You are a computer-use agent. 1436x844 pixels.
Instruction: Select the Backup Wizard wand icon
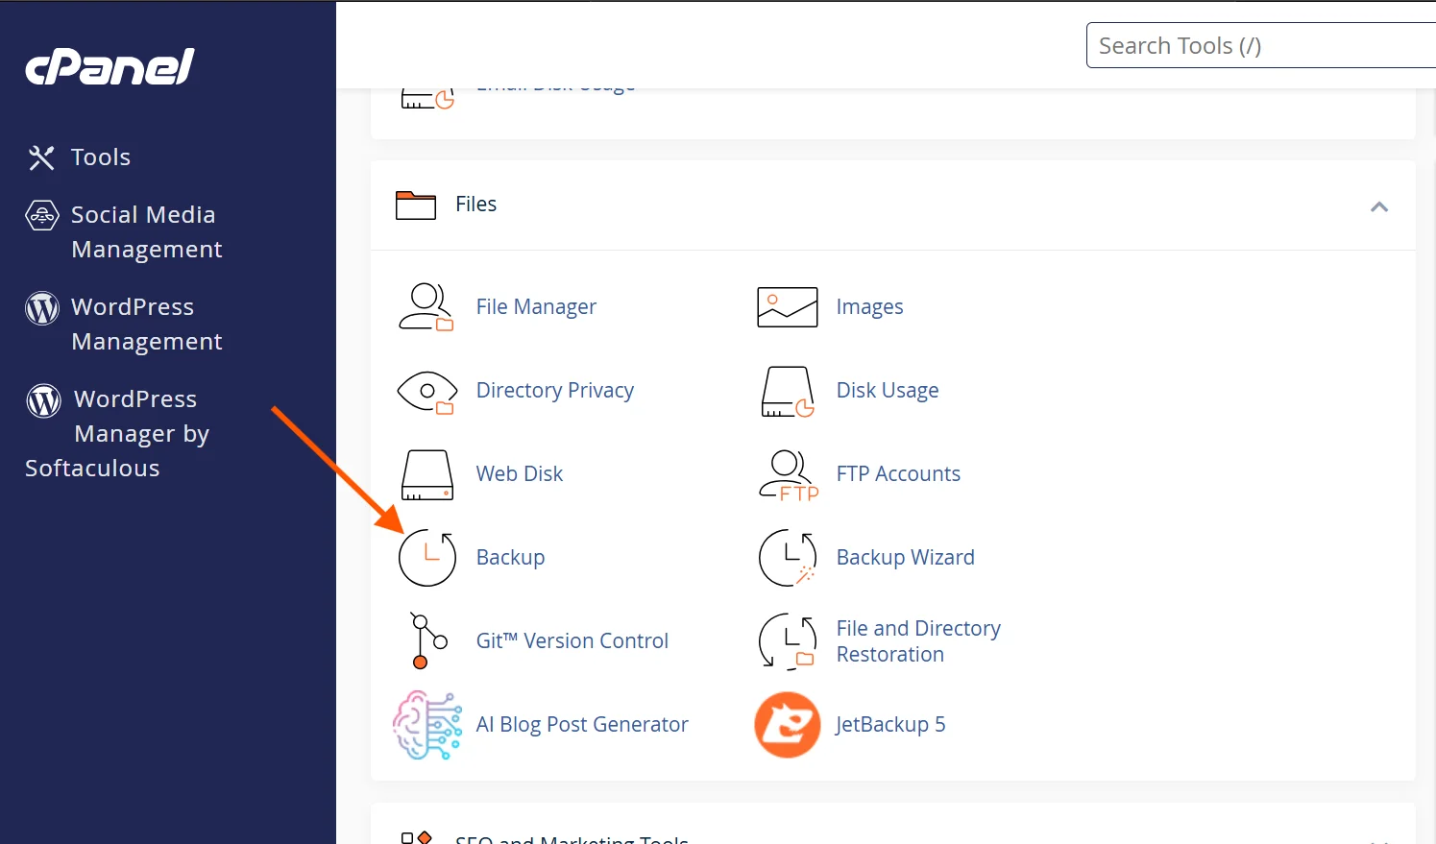(786, 558)
